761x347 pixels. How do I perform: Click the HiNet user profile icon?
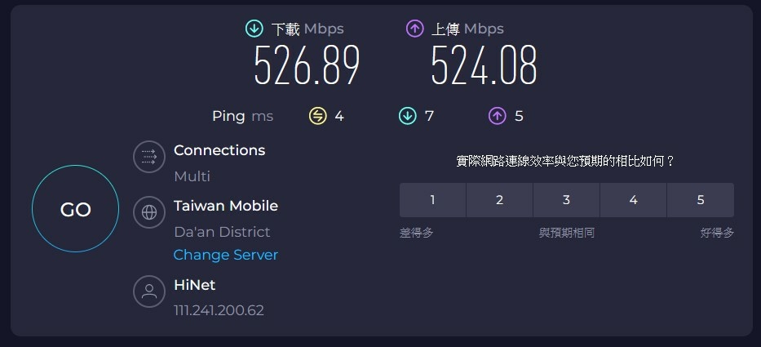click(x=149, y=291)
